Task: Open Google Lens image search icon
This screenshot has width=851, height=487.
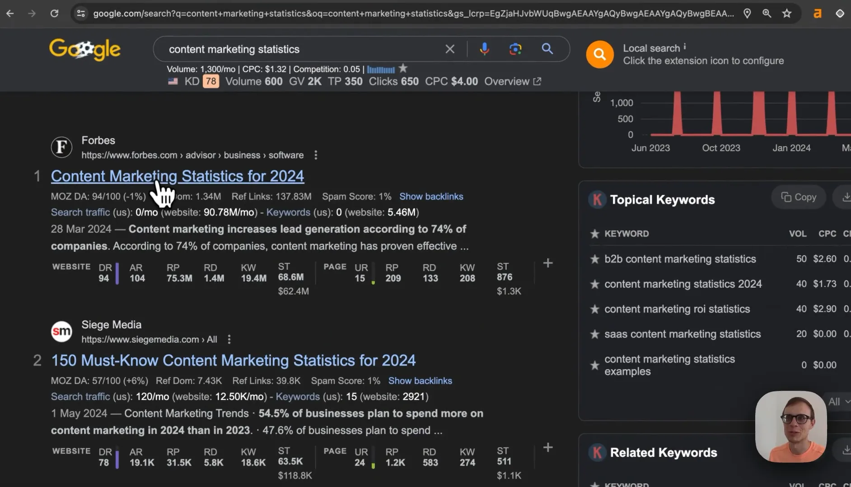Action: pyautogui.click(x=515, y=49)
